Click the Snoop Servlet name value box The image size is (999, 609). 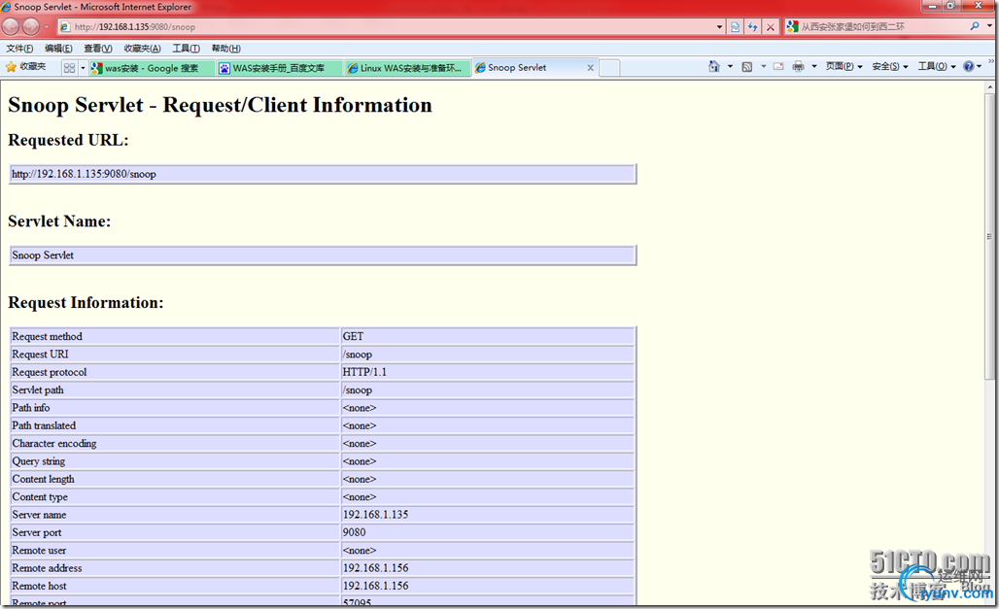pyautogui.click(x=323, y=255)
